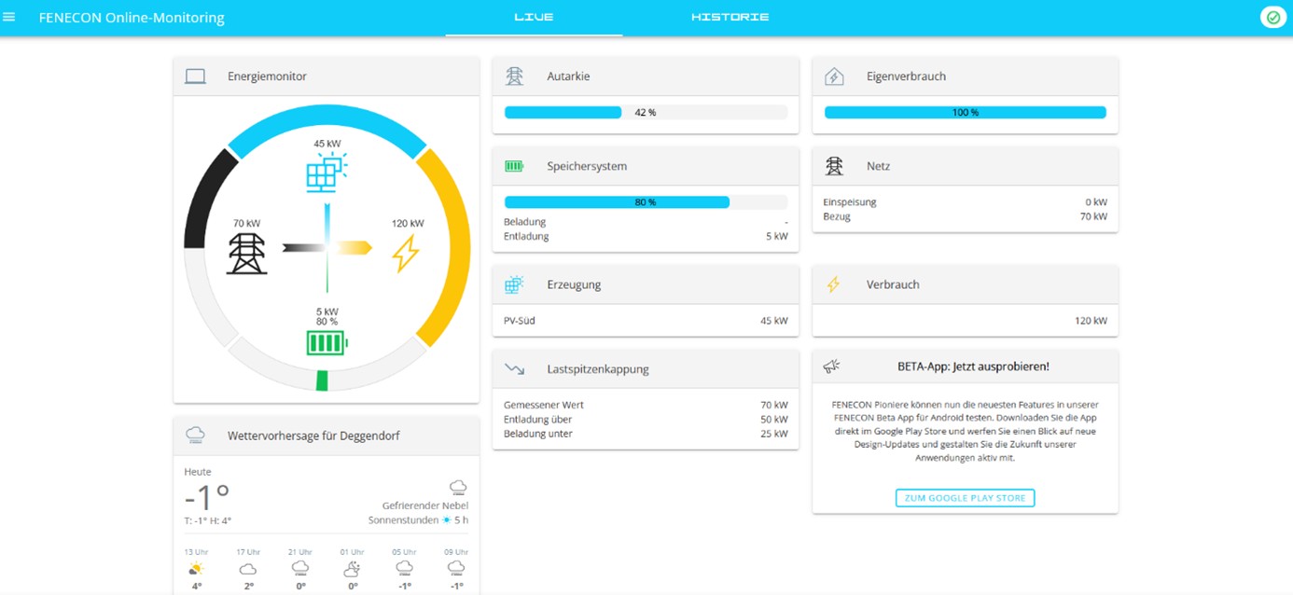Viewport: 1293px width, 595px height.
Task: Switch to the Historie tab
Action: pos(730,17)
